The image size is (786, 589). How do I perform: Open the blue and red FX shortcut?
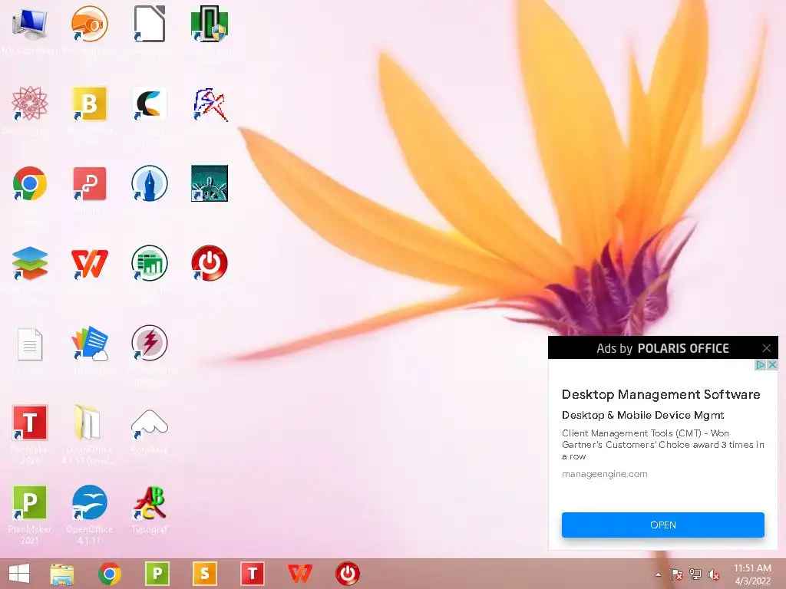click(x=210, y=104)
